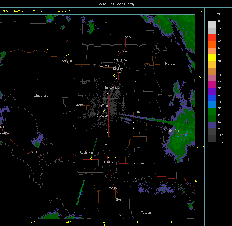Click the -30 value in dBZ legend
Viewport: 232px width, 226px height.
coord(220,142)
